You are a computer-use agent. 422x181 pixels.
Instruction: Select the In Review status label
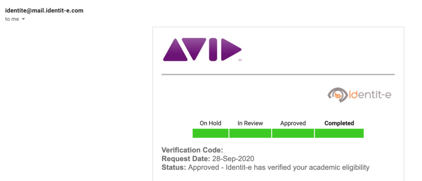click(250, 123)
